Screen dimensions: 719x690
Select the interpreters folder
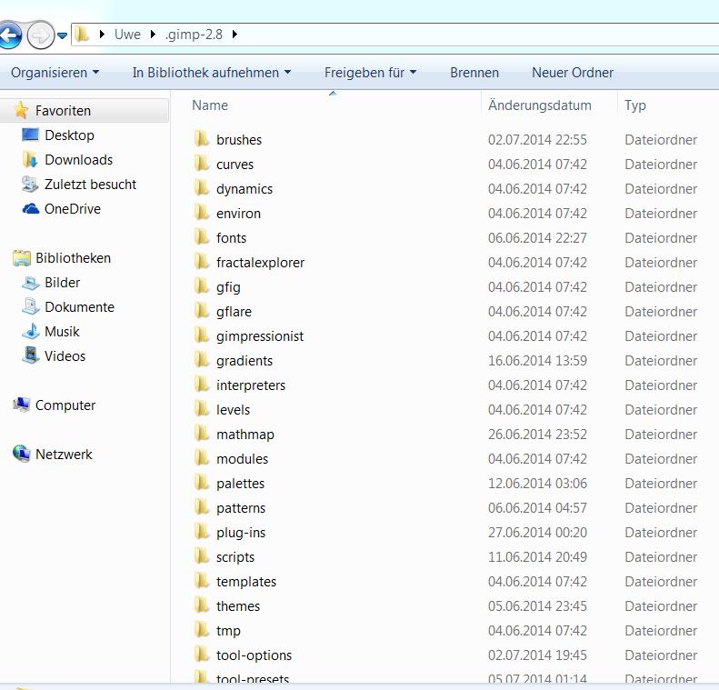tap(251, 385)
